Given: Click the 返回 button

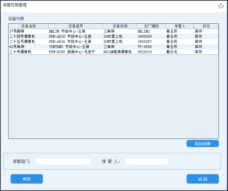Looking at the screenshot, I should point(203,179).
